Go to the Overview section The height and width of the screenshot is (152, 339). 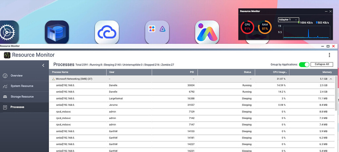click(x=17, y=76)
